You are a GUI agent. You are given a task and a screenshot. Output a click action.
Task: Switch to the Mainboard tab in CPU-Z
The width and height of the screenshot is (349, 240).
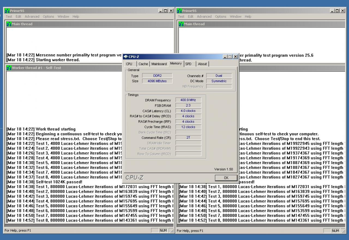coord(159,64)
